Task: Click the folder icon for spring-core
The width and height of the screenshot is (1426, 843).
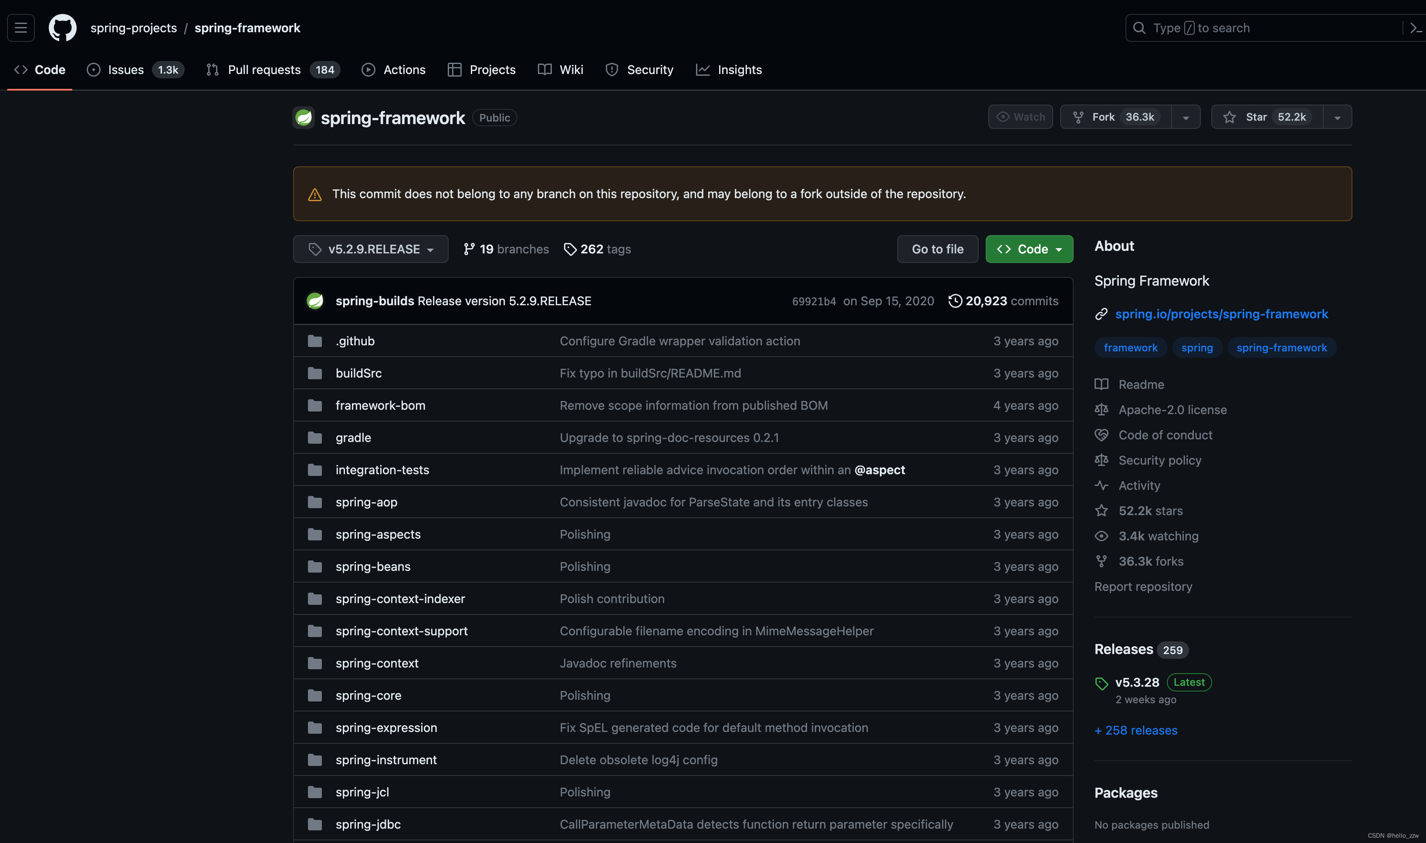Action: pos(315,695)
